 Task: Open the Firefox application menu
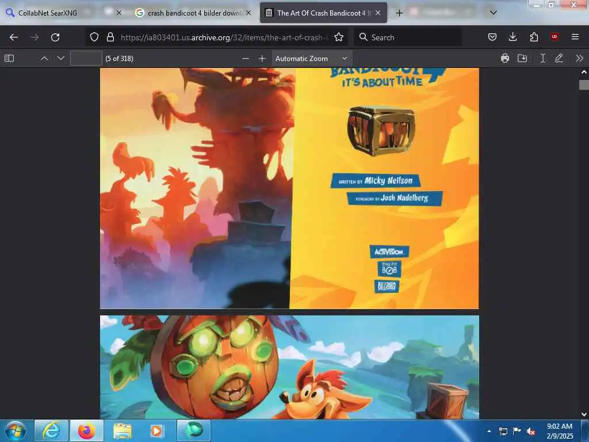point(575,37)
